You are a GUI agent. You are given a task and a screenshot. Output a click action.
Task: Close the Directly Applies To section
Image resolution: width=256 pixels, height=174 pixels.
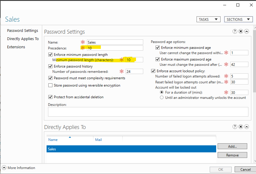pyautogui.click(x=241, y=127)
